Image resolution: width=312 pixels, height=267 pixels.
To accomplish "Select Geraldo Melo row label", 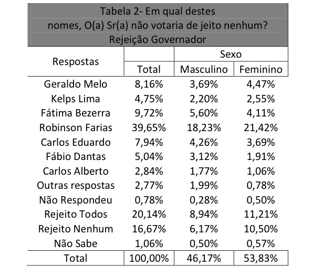I will (x=76, y=84).
